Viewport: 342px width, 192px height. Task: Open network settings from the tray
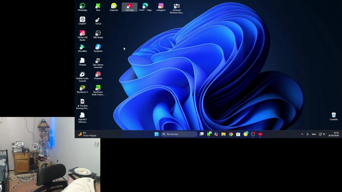pyautogui.click(x=320, y=134)
